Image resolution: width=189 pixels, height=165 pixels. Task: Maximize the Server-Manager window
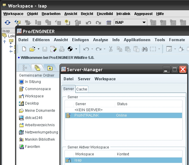click(175, 69)
